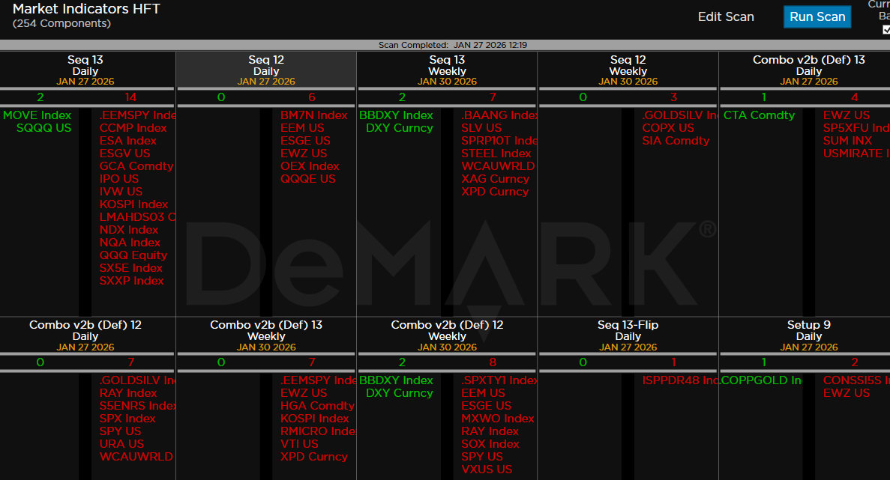Viewport: 890px width, 480px height.
Task: Select SQQQ US green ticker
Action: point(44,128)
